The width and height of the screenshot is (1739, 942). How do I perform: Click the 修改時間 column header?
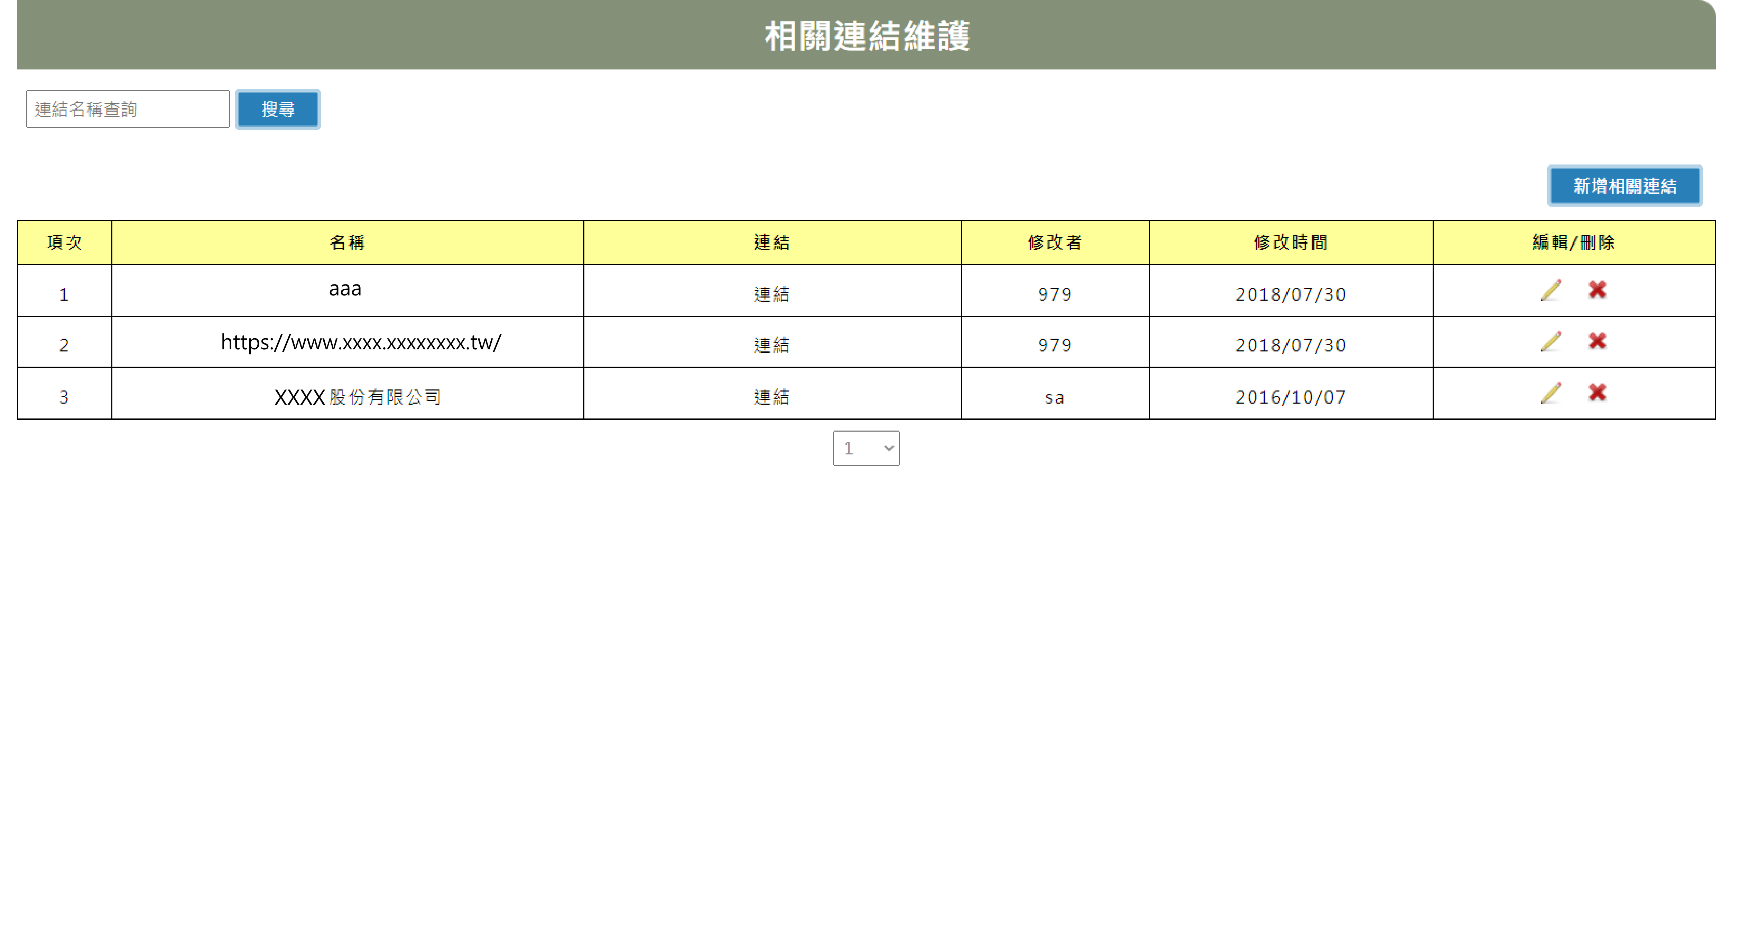click(x=1291, y=242)
